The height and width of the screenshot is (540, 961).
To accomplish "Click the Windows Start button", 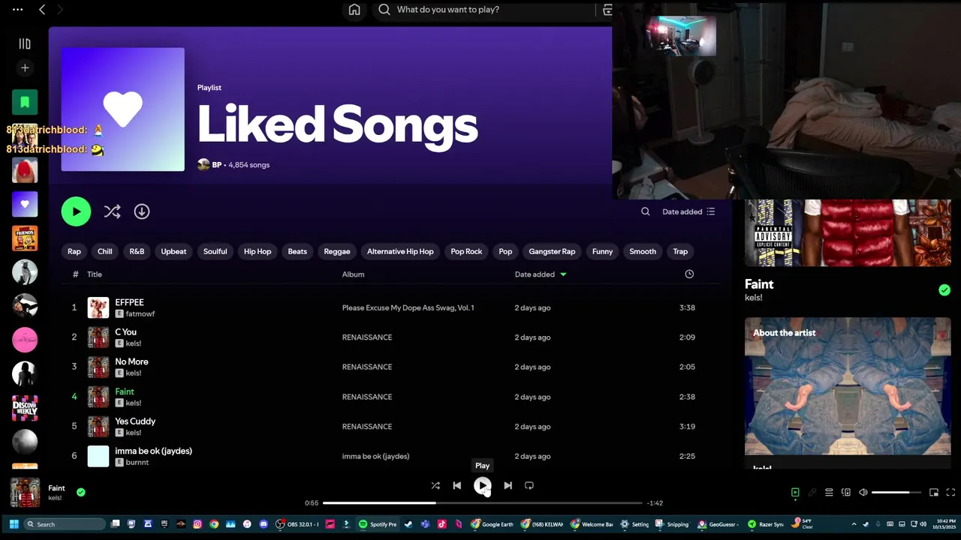I will pyautogui.click(x=14, y=524).
